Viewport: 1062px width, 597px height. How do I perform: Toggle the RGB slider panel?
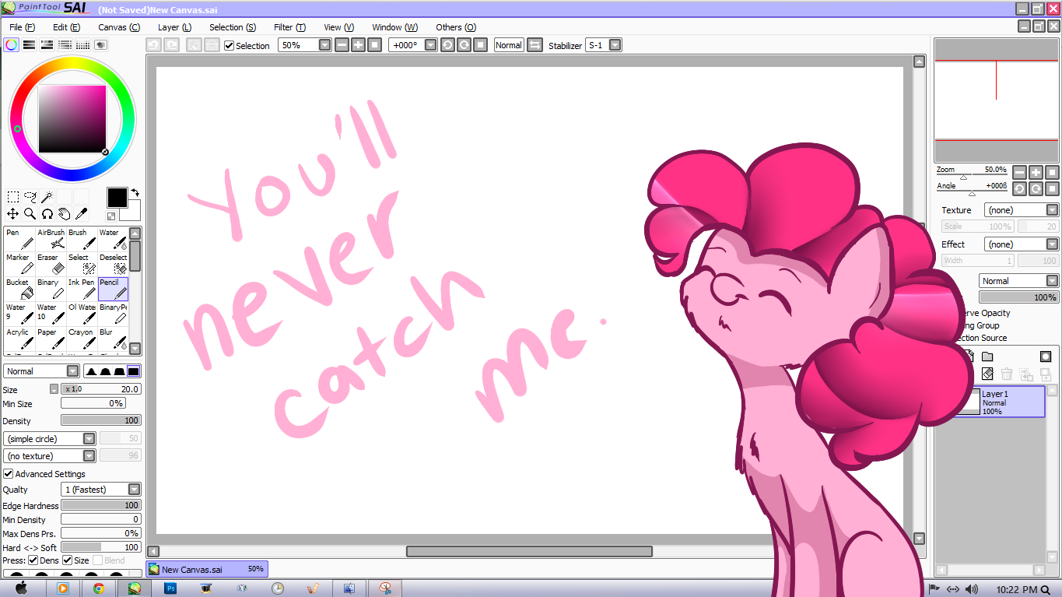[x=29, y=45]
